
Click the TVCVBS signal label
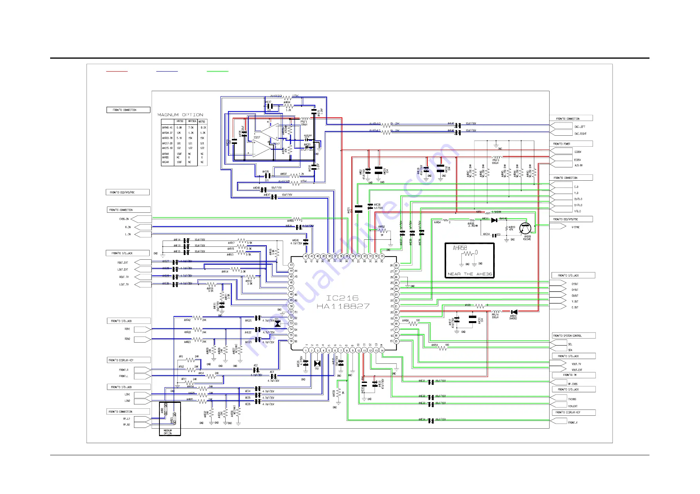pyautogui.click(x=572, y=399)
